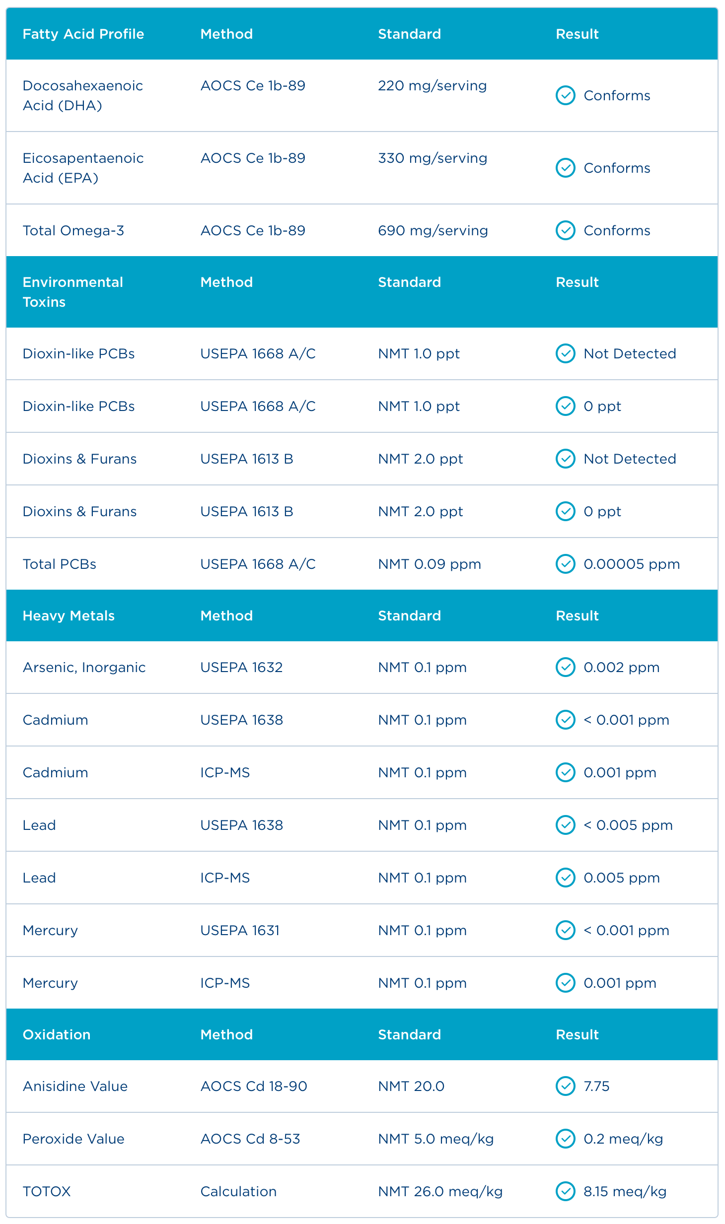
Task: Click the NMT 26.0 meq/kg standard cell
Action: coord(440,1191)
